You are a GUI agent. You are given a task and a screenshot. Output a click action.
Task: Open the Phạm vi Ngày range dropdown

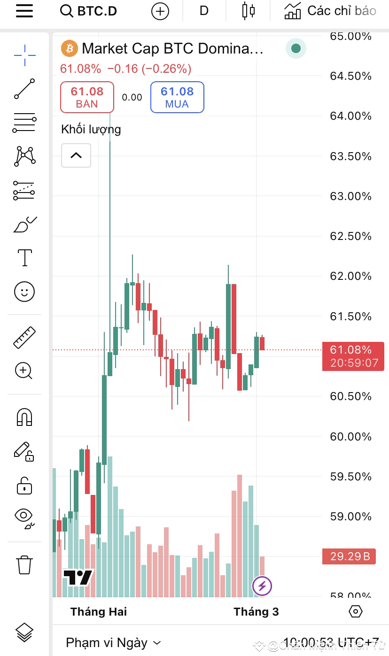[x=113, y=642]
